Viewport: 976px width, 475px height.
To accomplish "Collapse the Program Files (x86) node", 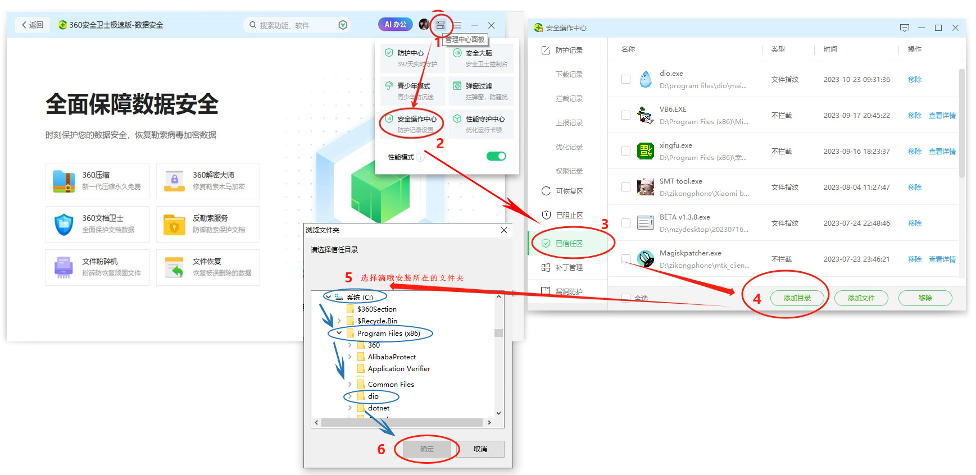I will [x=339, y=333].
